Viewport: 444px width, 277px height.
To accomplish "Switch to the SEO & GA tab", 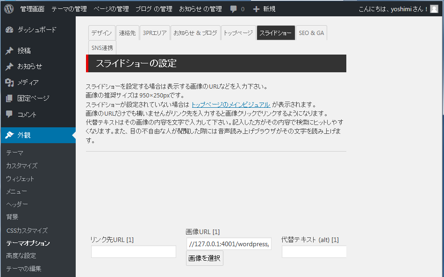I will click(311, 33).
